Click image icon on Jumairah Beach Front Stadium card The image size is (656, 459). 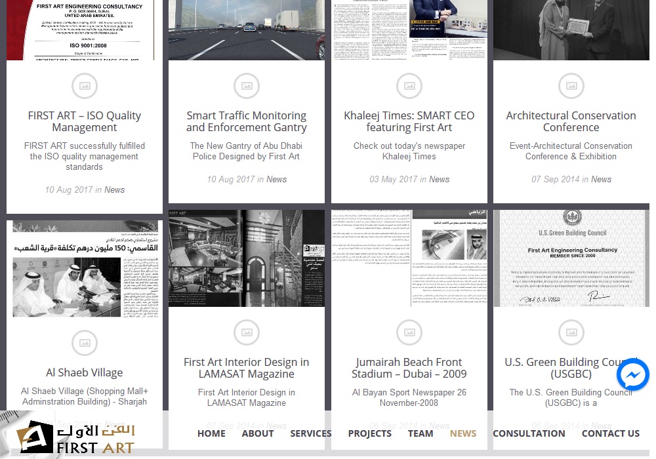409,332
